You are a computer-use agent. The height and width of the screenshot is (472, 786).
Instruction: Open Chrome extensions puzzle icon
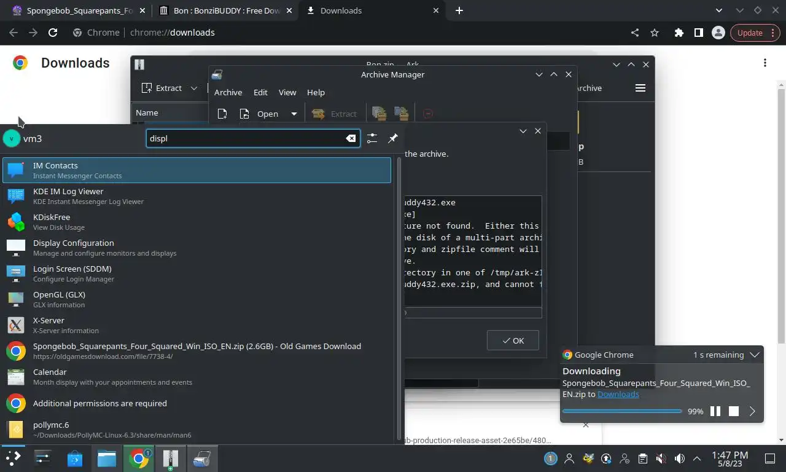(679, 33)
